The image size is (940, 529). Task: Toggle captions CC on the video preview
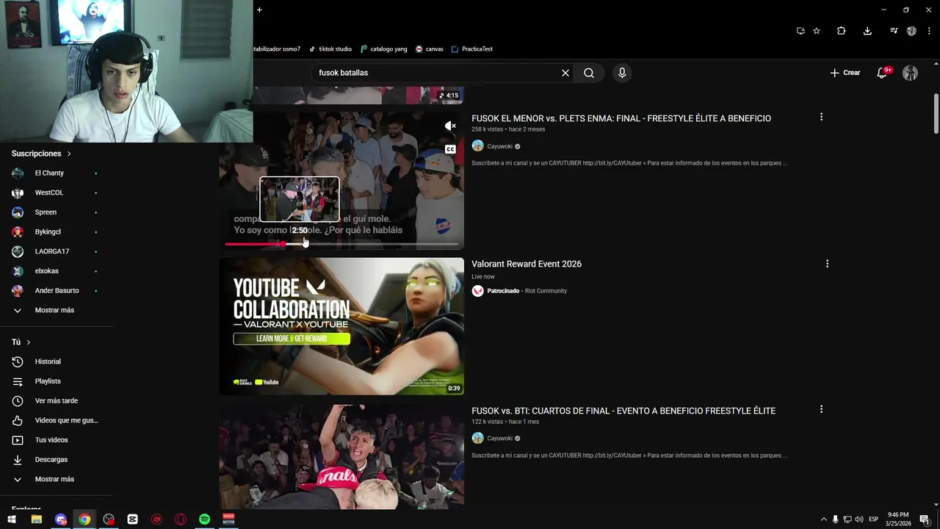click(x=450, y=149)
